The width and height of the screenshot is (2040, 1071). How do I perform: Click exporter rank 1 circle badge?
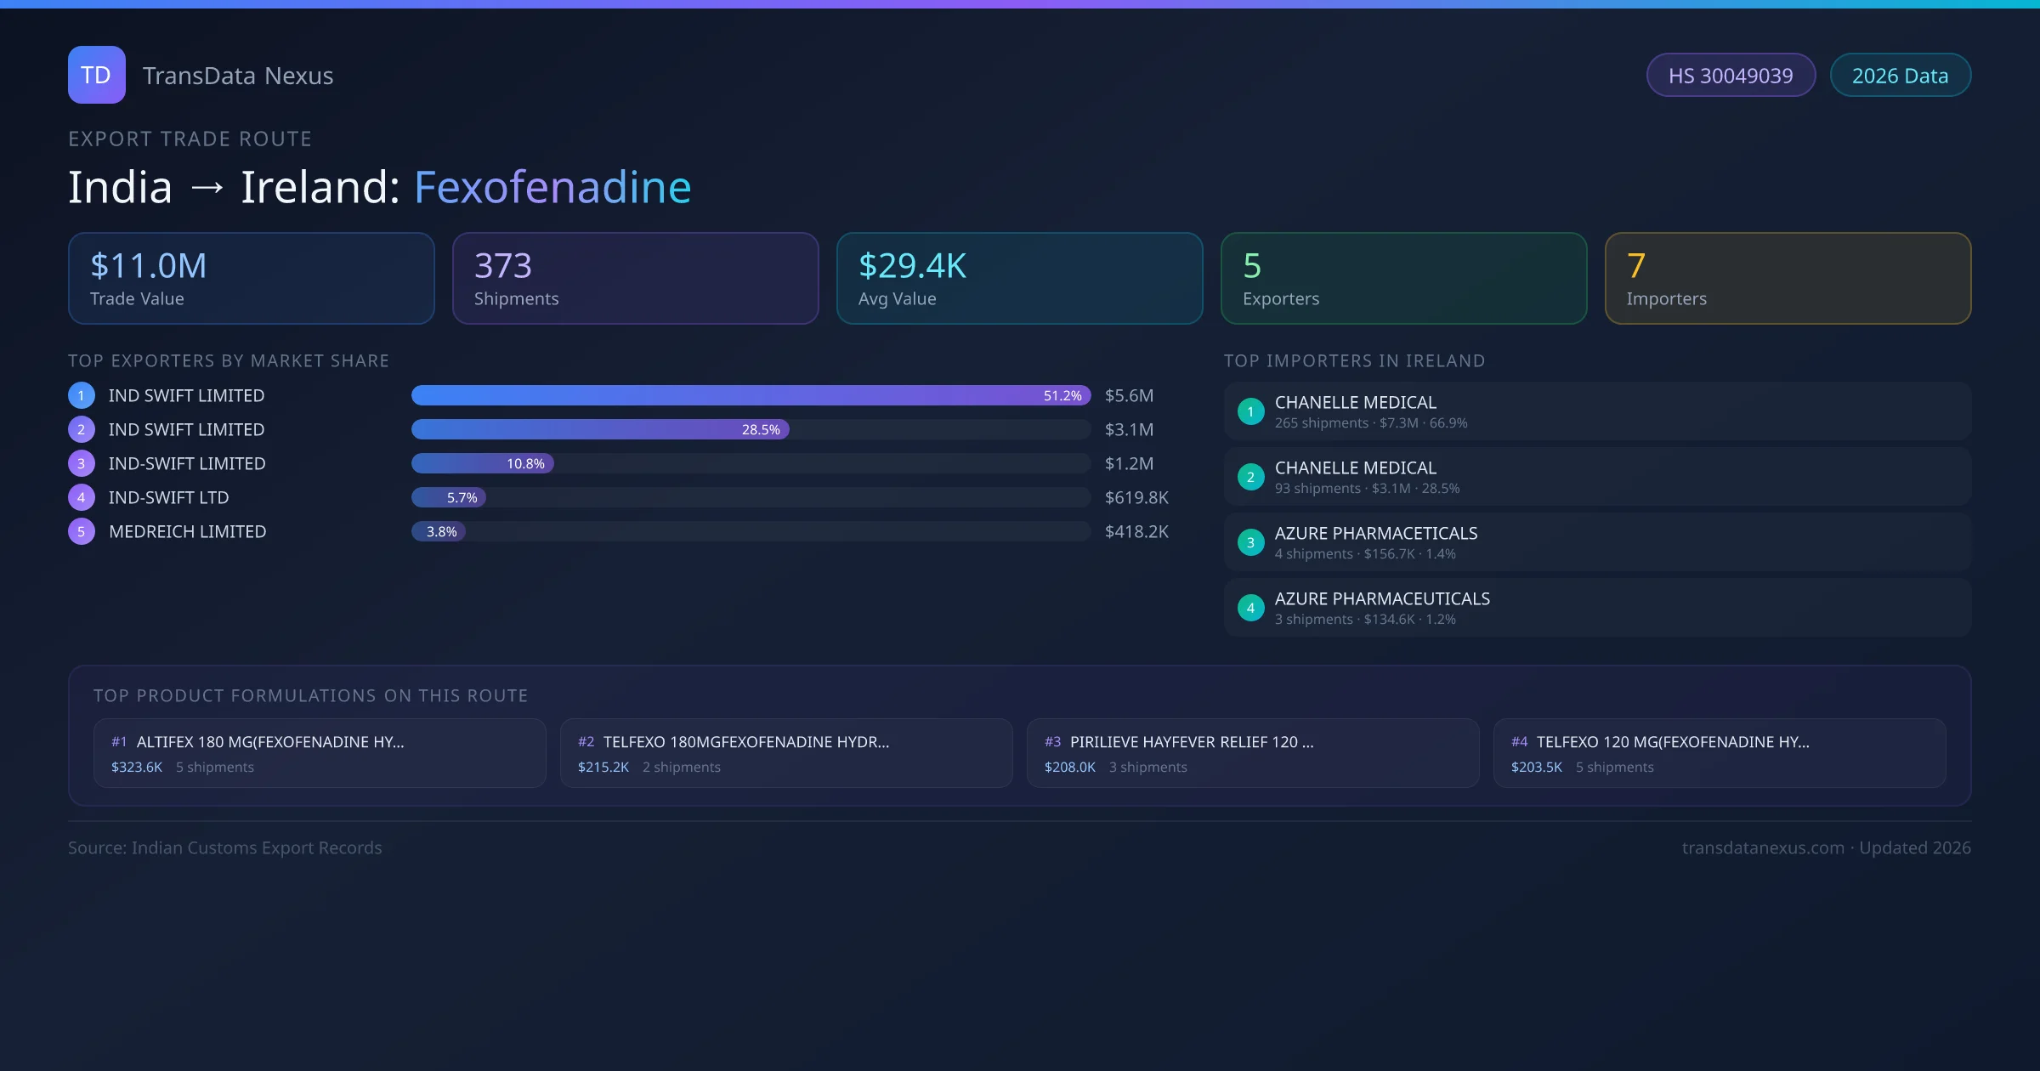pyautogui.click(x=82, y=395)
